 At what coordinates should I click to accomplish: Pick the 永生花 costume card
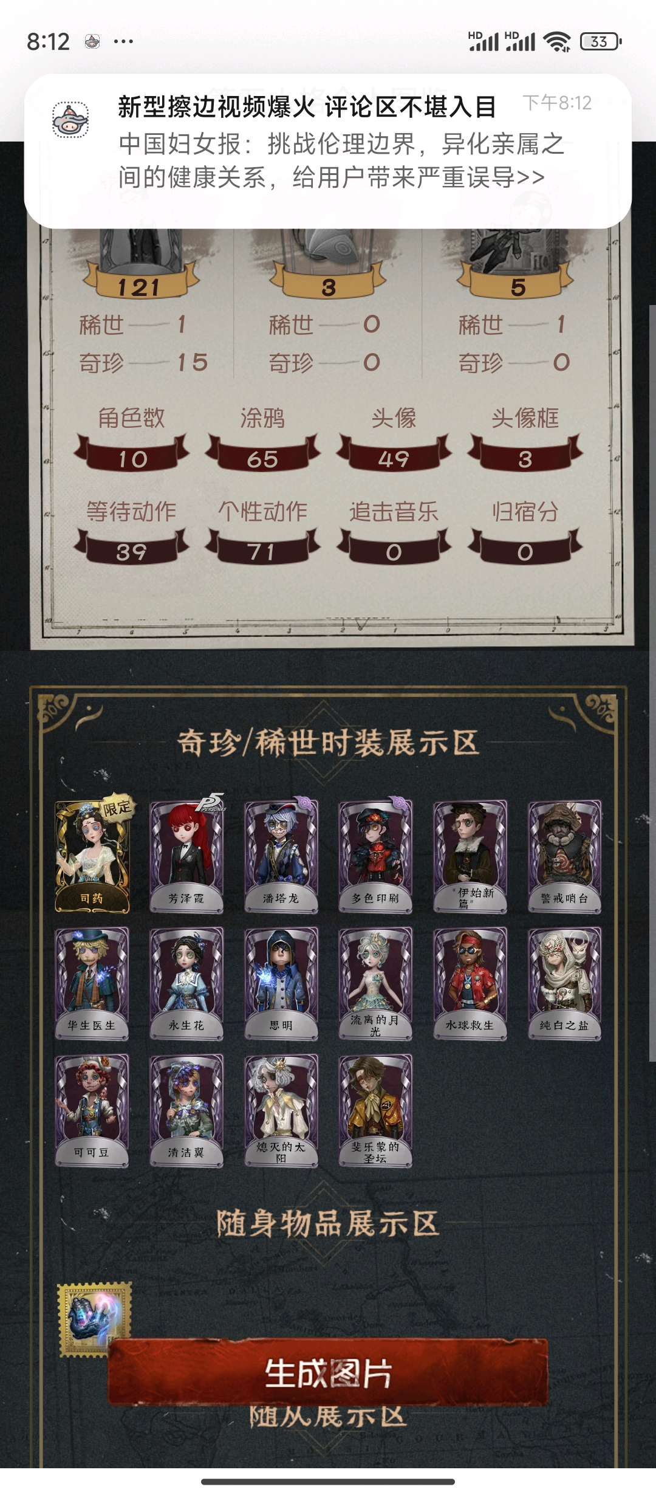tap(186, 984)
